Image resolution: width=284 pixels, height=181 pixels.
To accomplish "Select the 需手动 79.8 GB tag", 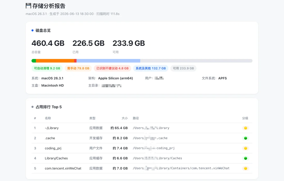I will pyautogui.click(x=78, y=68).
